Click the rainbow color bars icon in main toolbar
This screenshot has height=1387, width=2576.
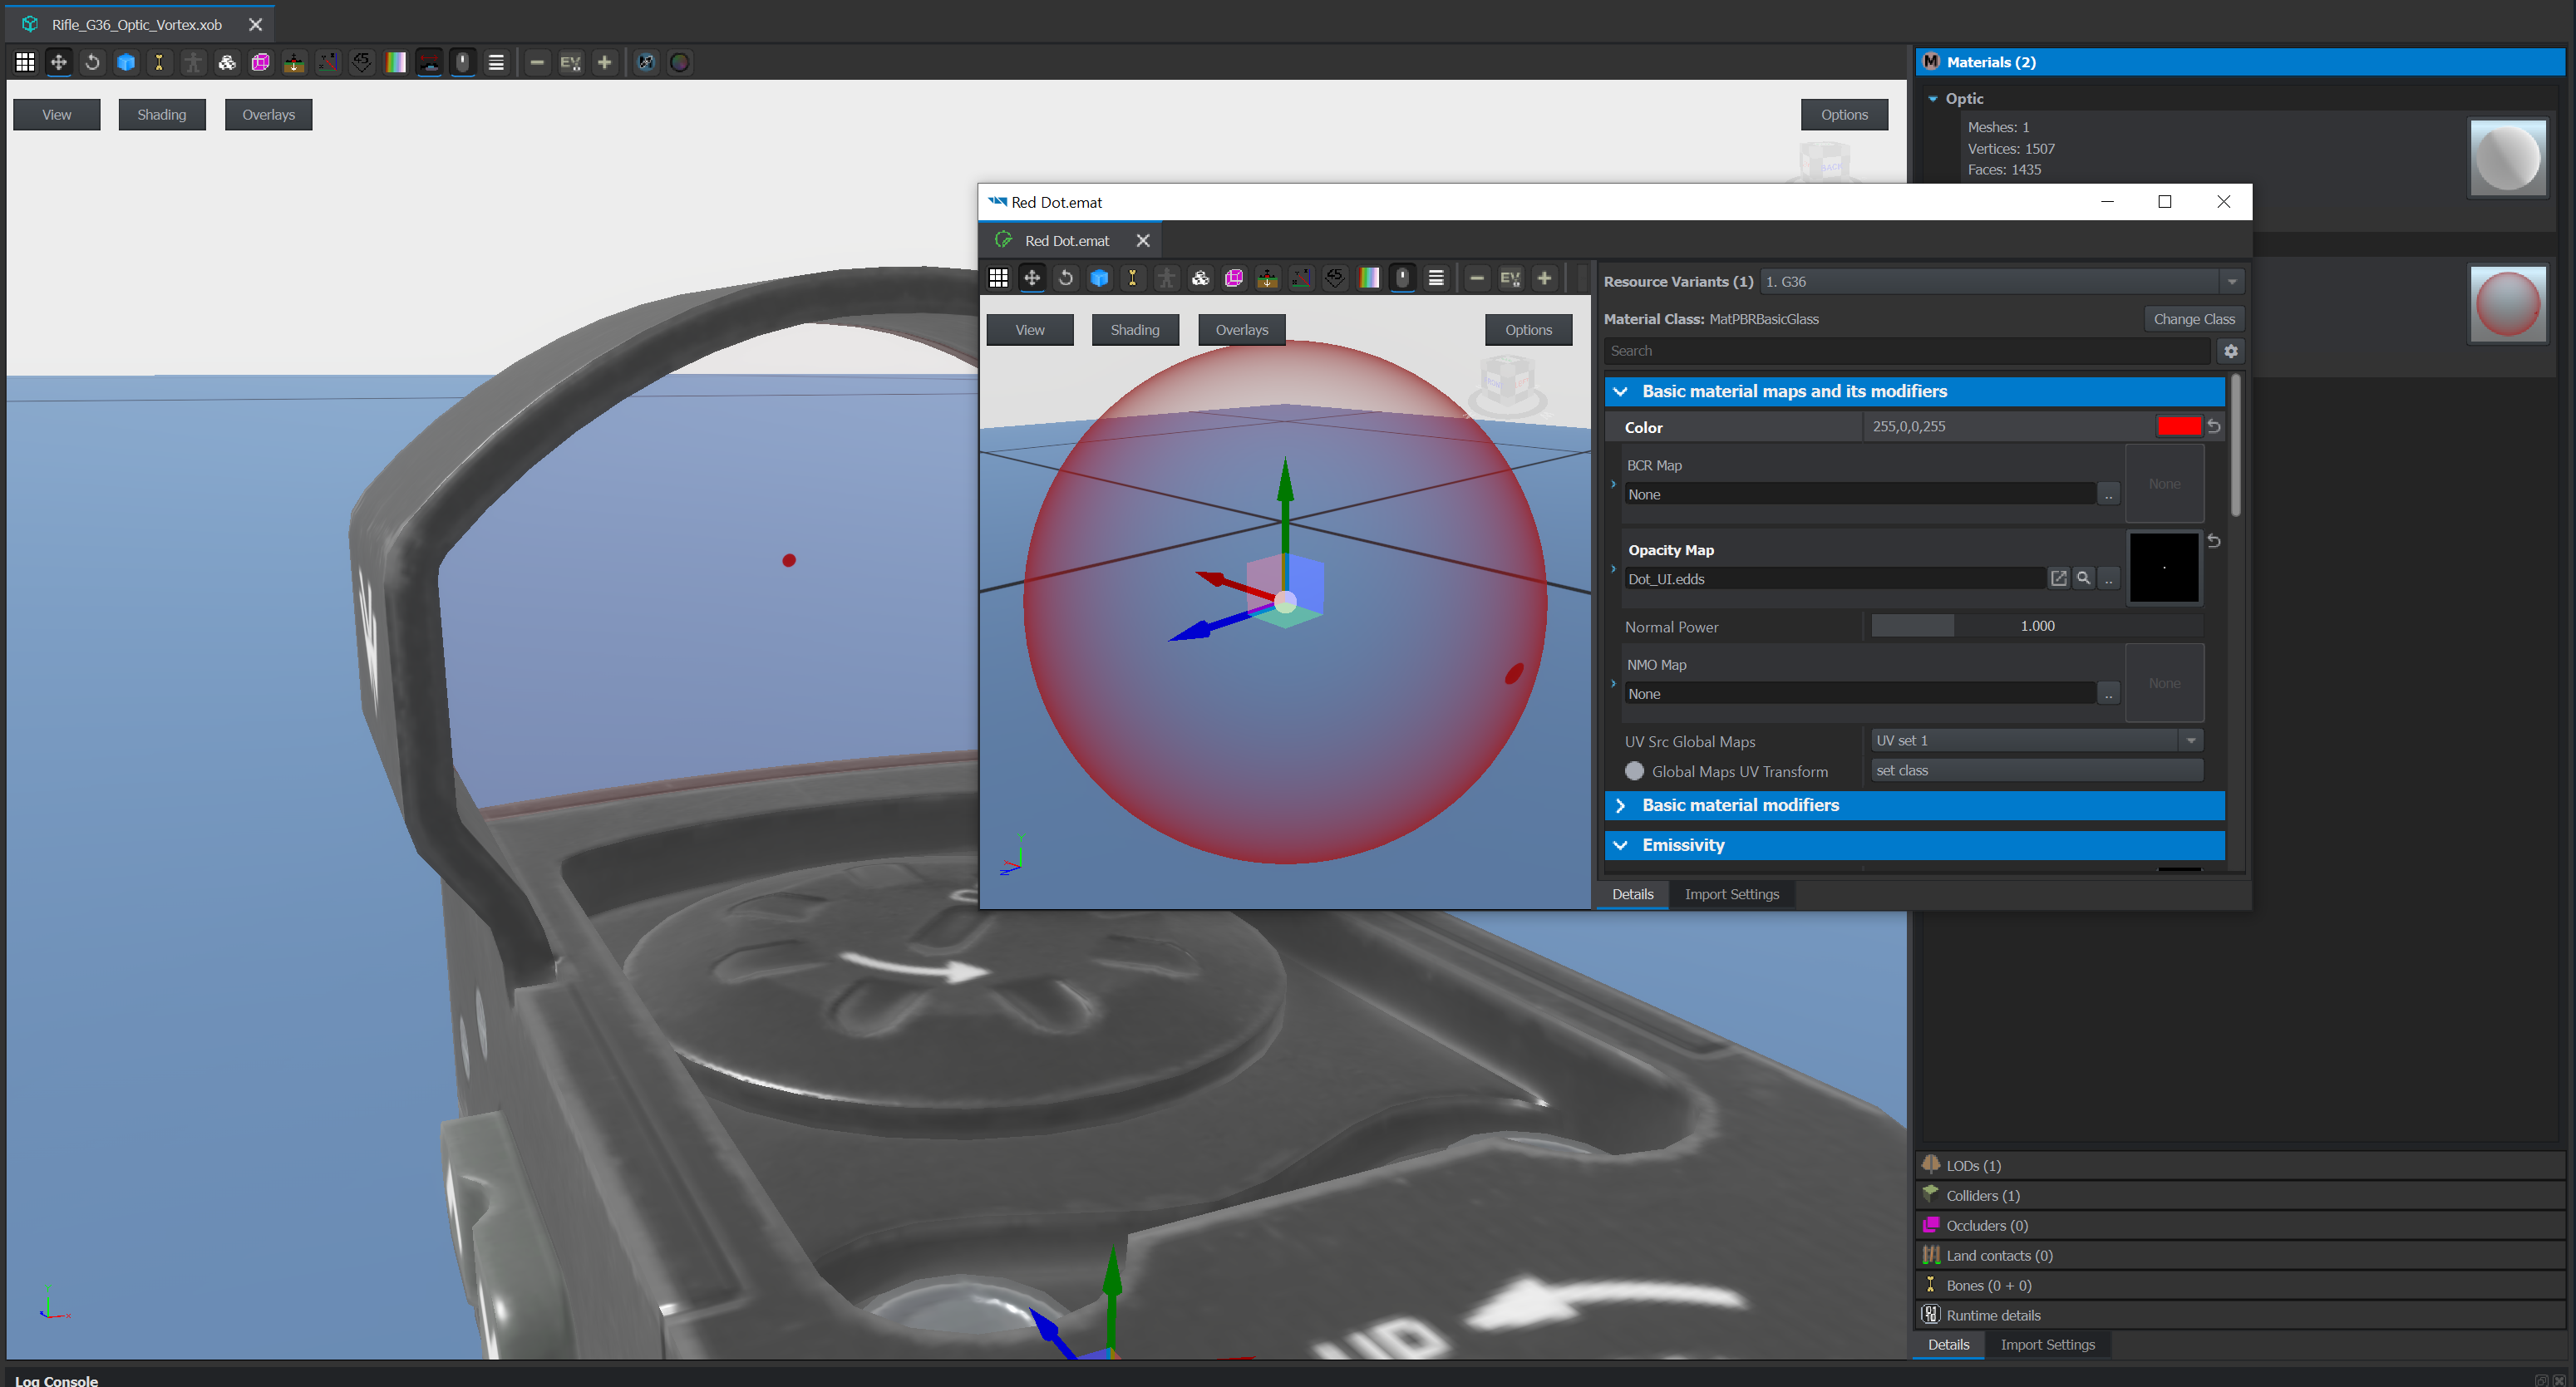coord(396,62)
